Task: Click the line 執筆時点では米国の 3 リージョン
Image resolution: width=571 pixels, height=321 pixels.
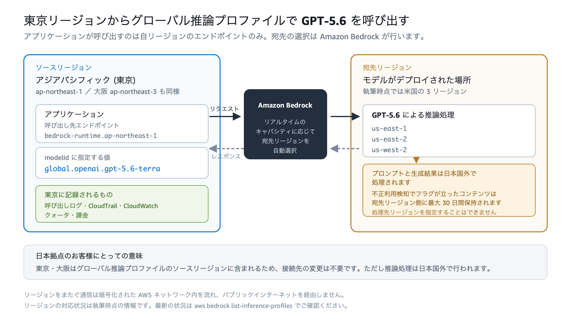Action: (415, 91)
